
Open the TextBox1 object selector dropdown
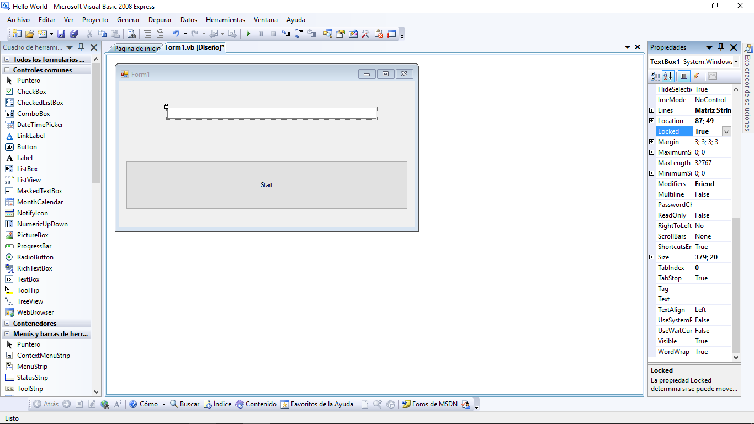coord(736,62)
